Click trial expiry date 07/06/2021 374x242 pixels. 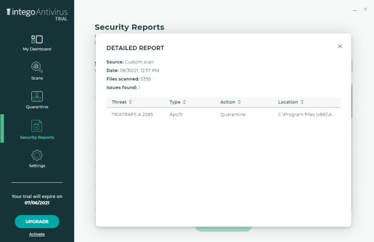click(37, 203)
